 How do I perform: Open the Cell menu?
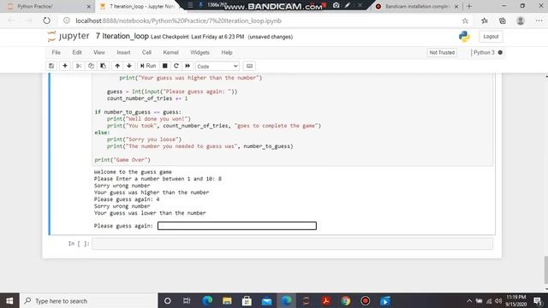146,52
